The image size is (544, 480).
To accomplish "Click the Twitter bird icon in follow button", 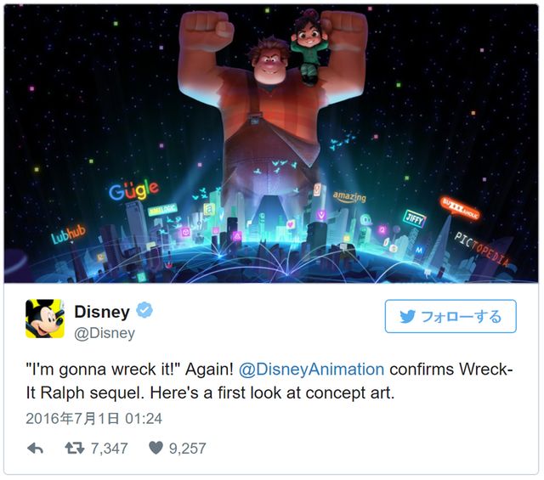I will click(408, 316).
